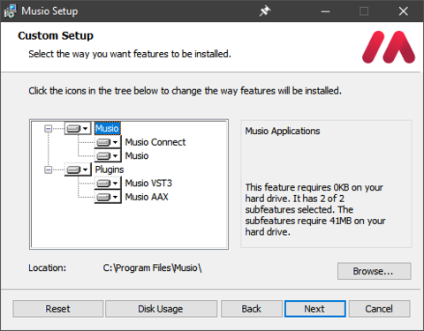424x331 pixels.
Task: Select the Musio VST3 tree item
Action: tap(148, 184)
